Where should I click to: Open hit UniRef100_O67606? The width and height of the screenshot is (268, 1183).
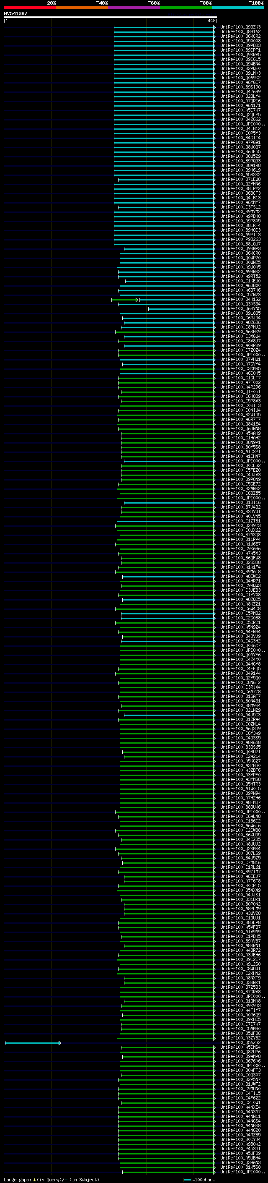pyautogui.click(x=240, y=1061)
